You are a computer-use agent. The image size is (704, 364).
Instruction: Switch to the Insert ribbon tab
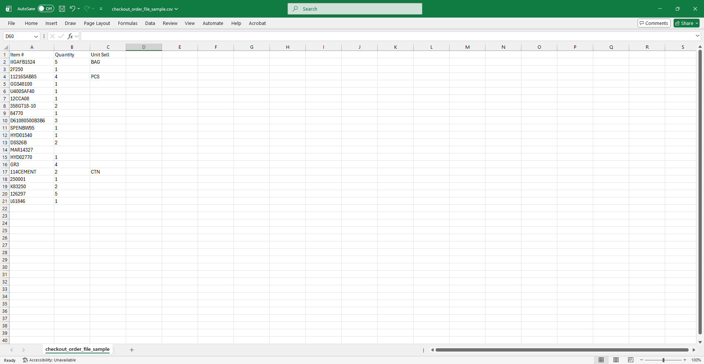pyautogui.click(x=51, y=23)
